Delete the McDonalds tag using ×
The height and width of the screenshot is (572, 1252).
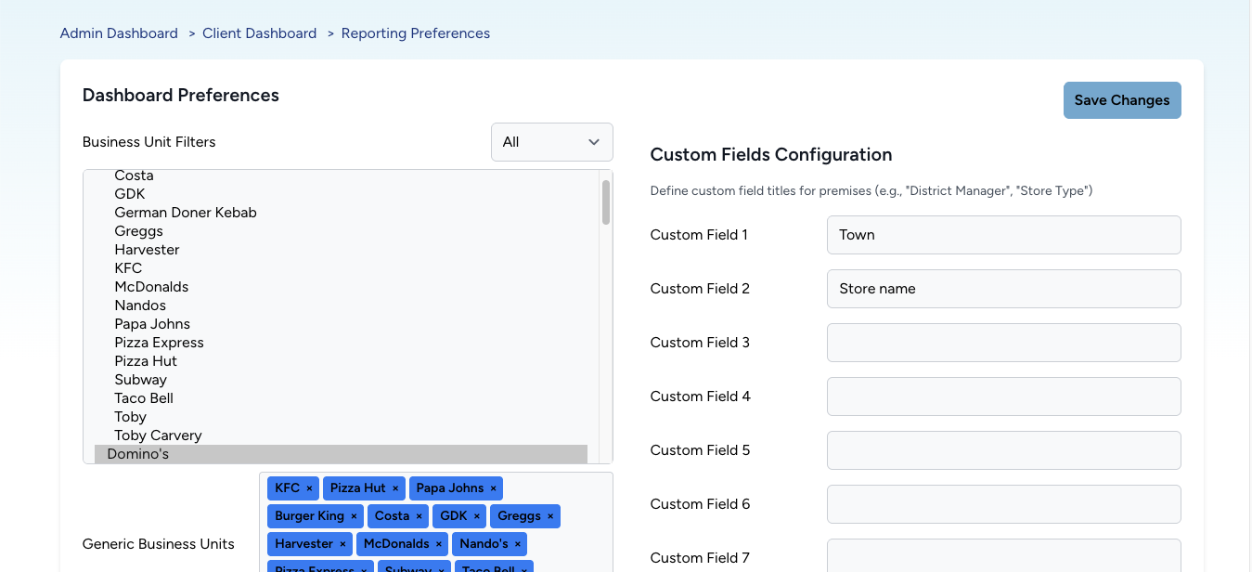[x=439, y=544]
